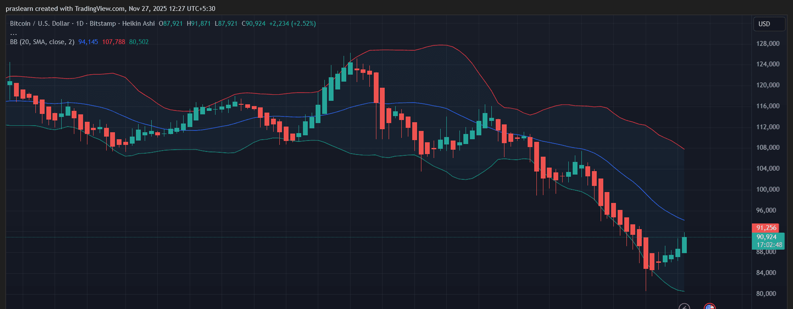Click the "1D" interval in the legend
Image resolution: width=793 pixels, height=309 pixels.
pyautogui.click(x=80, y=24)
